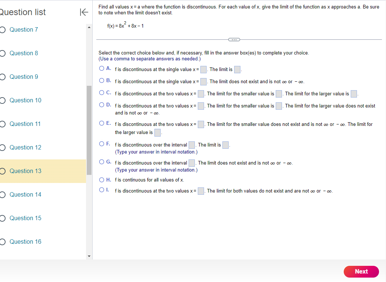386x282 pixels.
Task: Select answer choice E
Action: pyautogui.click(x=101, y=123)
